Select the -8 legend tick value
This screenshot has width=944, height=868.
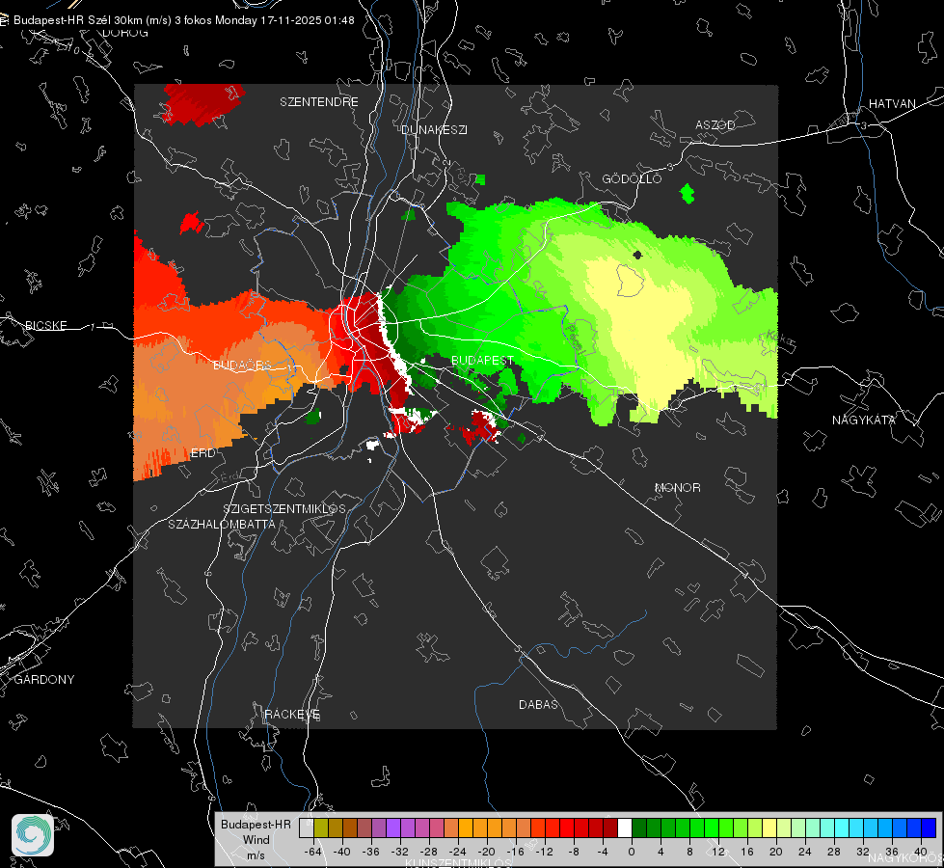click(574, 852)
